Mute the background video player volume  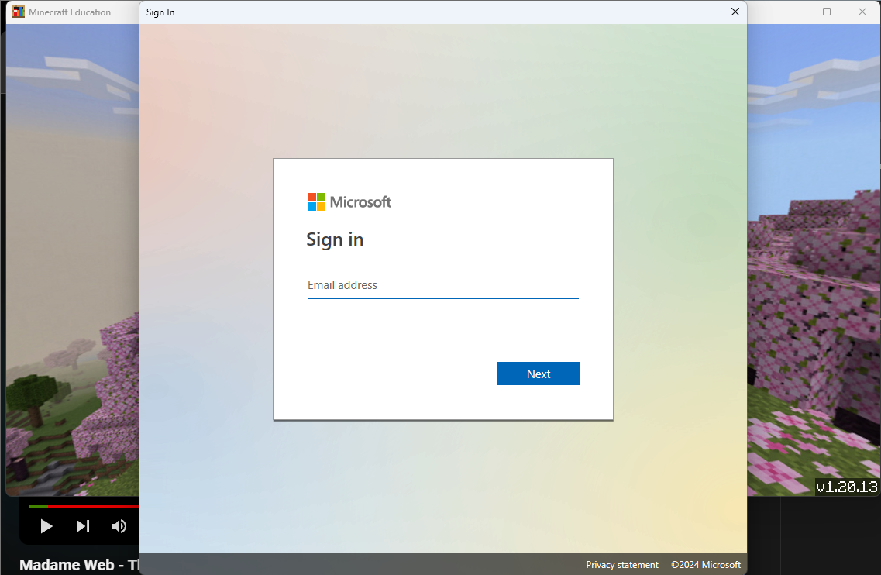click(x=119, y=526)
